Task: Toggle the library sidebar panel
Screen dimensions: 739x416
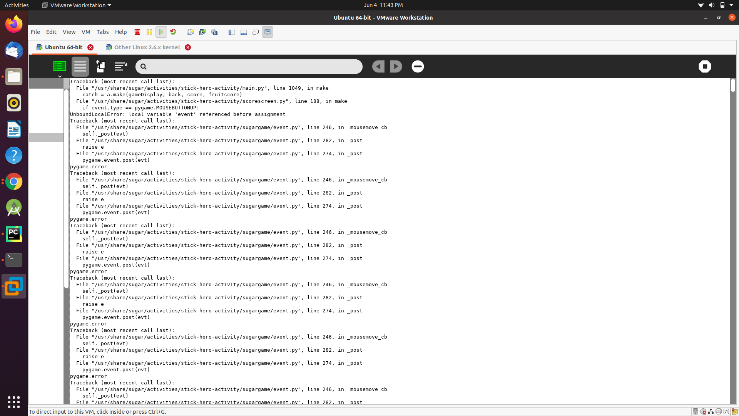Action: point(231,32)
